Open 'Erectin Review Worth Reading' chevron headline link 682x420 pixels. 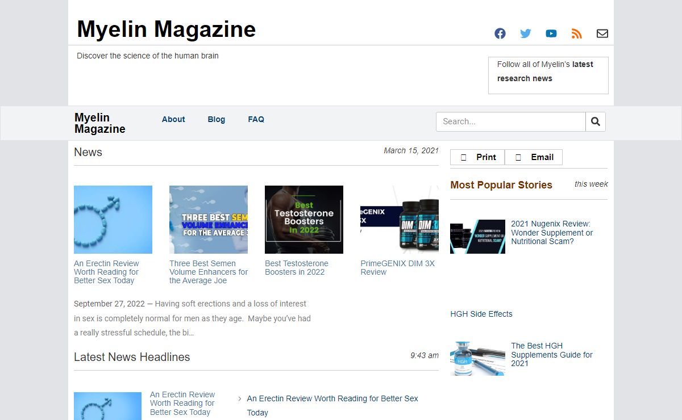pos(332,406)
